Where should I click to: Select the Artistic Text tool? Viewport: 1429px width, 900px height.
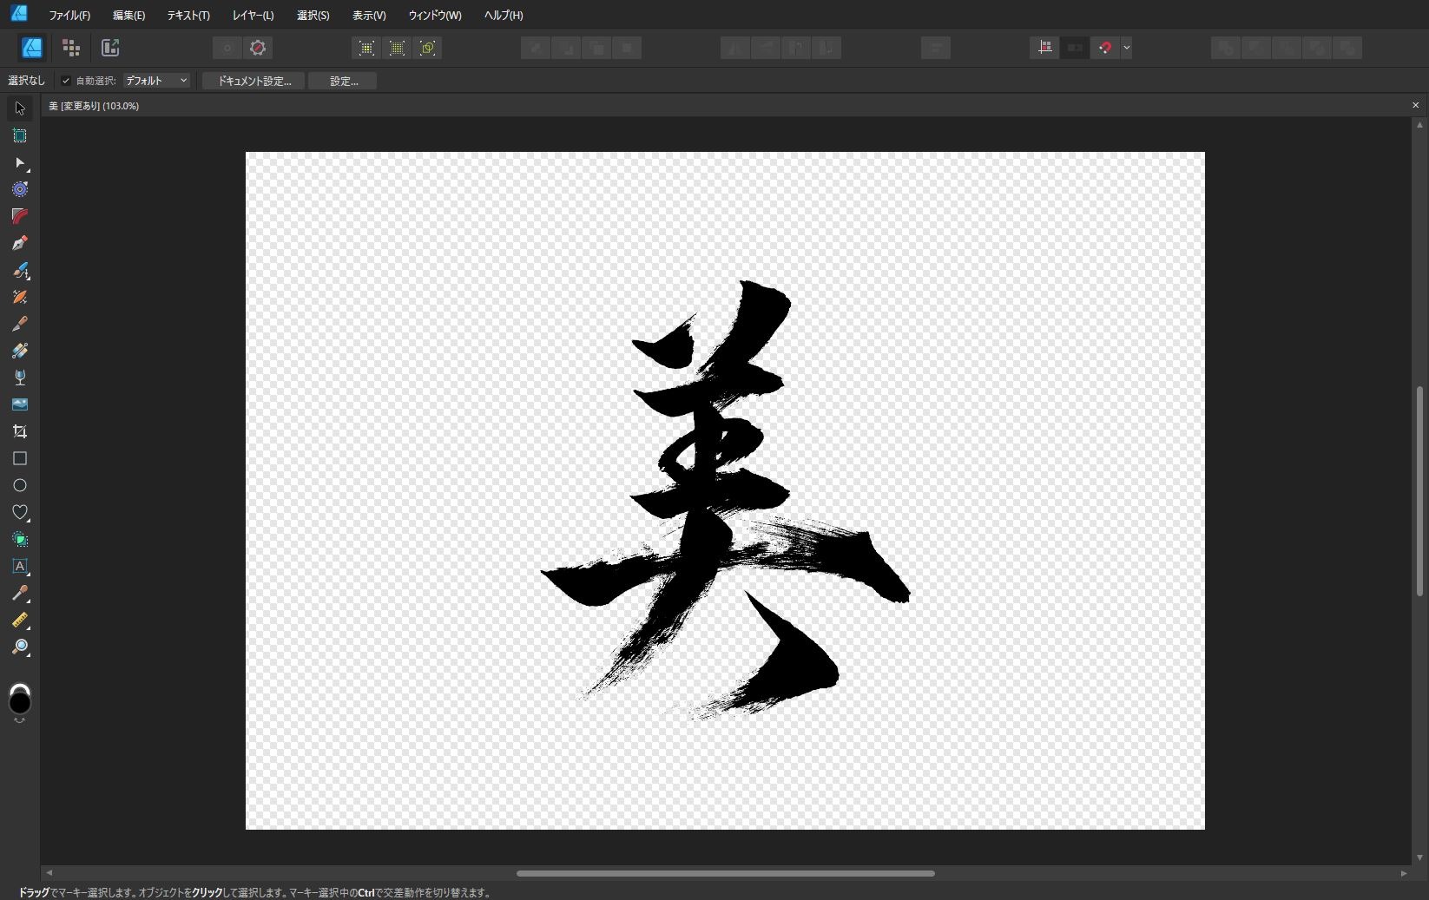19,567
